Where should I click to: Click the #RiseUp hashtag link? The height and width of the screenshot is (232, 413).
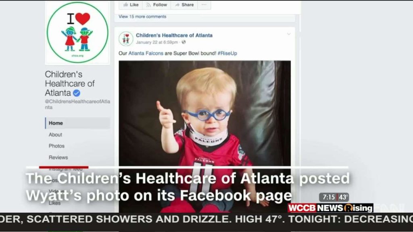[x=227, y=53]
